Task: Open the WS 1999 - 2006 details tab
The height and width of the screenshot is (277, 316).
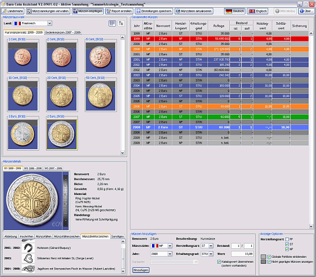Action: point(33,168)
